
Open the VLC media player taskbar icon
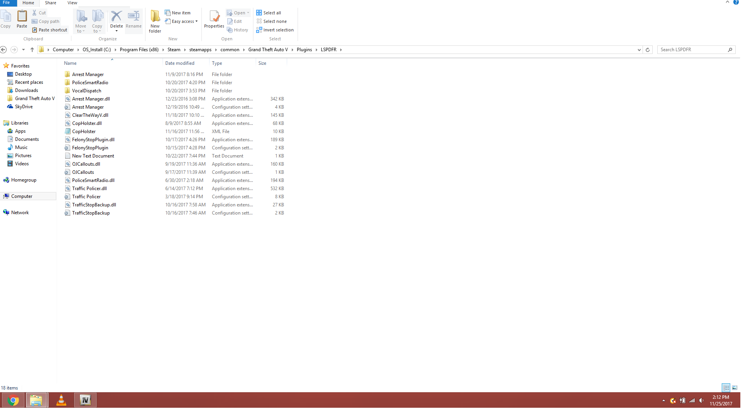pyautogui.click(x=61, y=400)
